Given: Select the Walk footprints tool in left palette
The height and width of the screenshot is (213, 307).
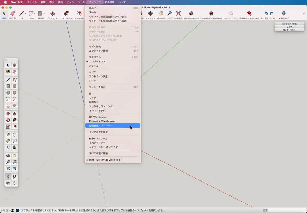Looking at the screenshot, I should 14,177.
